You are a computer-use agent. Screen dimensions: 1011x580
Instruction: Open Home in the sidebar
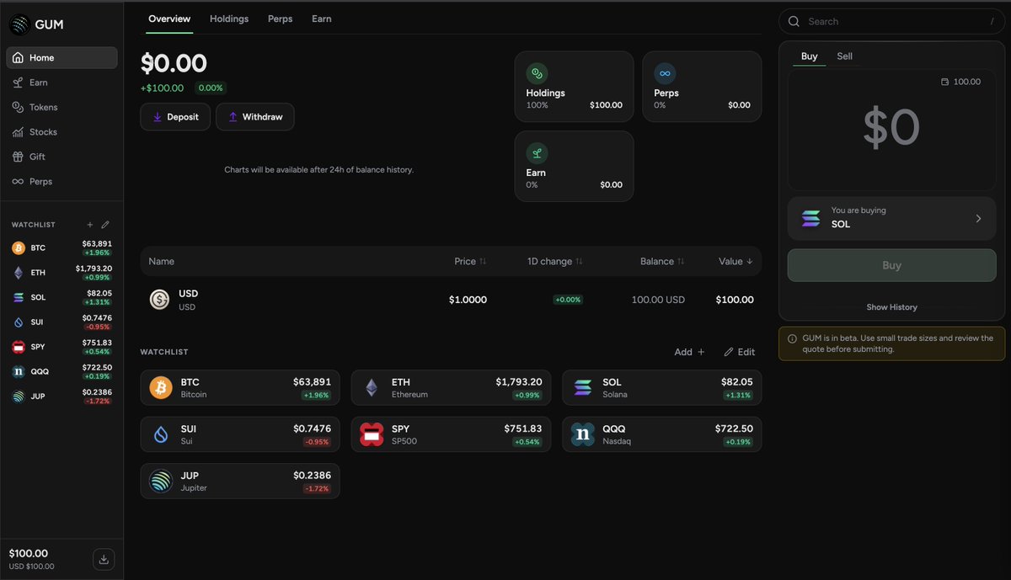[x=62, y=58]
